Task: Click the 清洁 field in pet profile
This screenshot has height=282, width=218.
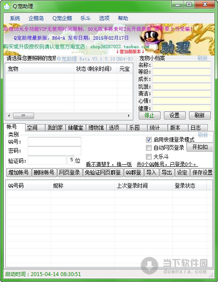Action: pos(181,93)
